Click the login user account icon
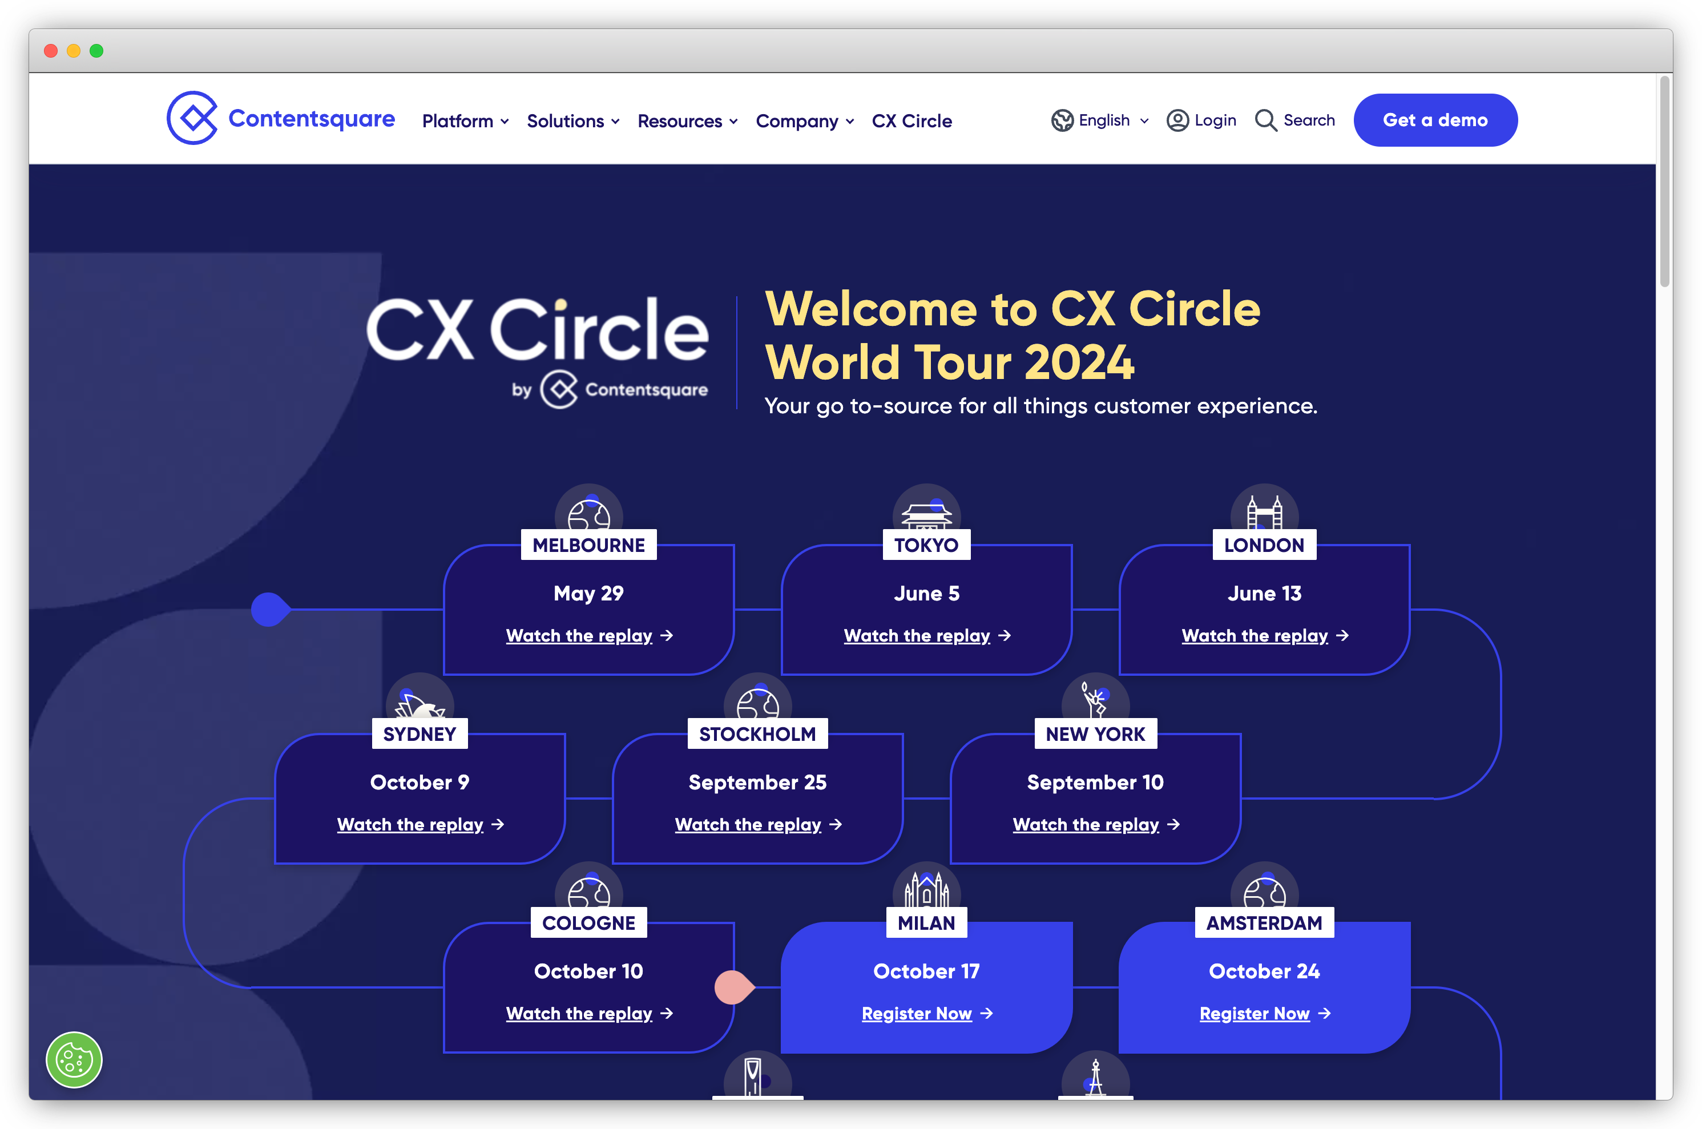Image resolution: width=1702 pixels, height=1129 pixels. [x=1175, y=120]
